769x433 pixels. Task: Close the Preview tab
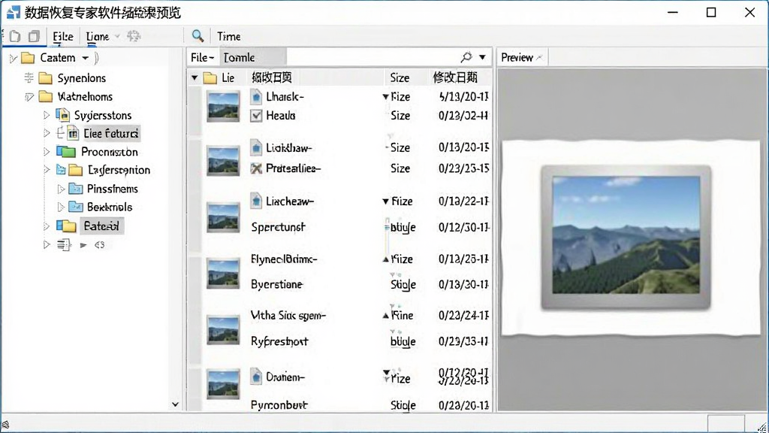click(539, 57)
